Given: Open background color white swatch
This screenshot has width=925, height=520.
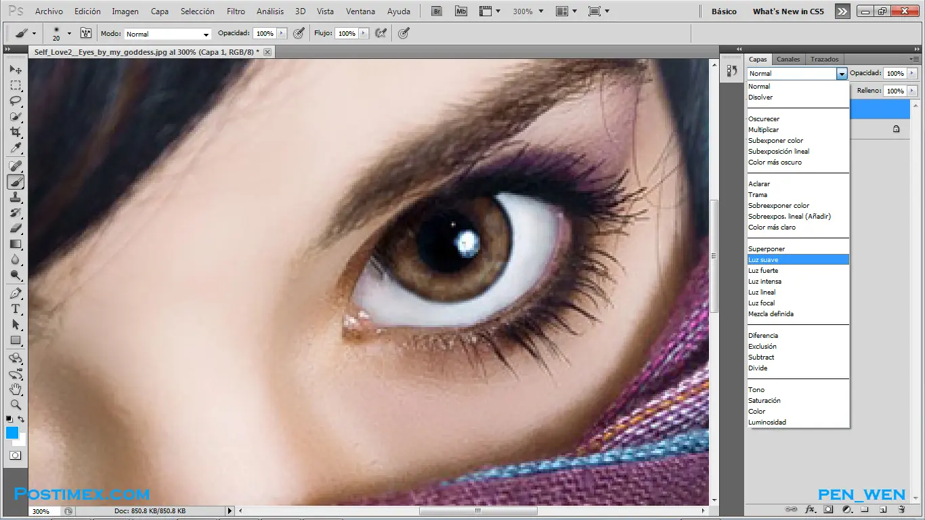Looking at the screenshot, I should pos(20,441).
